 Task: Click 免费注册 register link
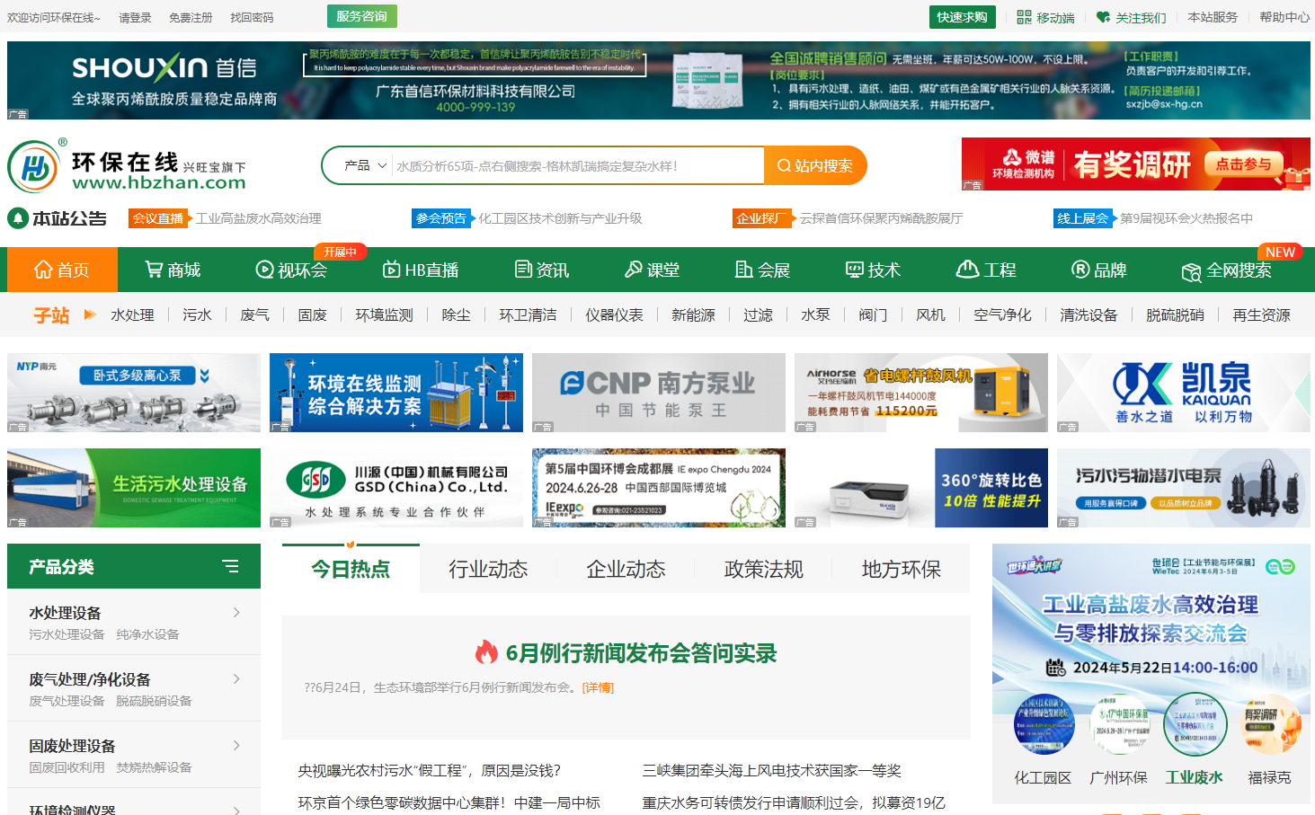(191, 17)
